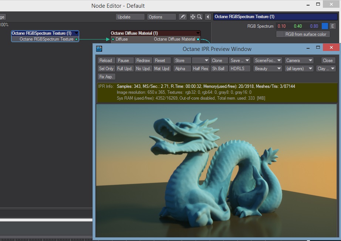Click the Update button in Node Editor
Image resolution: width=341 pixels, height=241 pixels.
pyautogui.click(x=130, y=17)
